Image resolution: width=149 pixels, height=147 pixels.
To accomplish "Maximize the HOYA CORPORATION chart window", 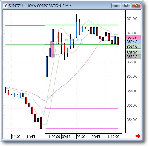I will [x=126, y=6].
